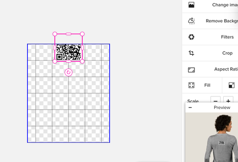
Task: Click the Preview panel title
Action: tap(222, 108)
